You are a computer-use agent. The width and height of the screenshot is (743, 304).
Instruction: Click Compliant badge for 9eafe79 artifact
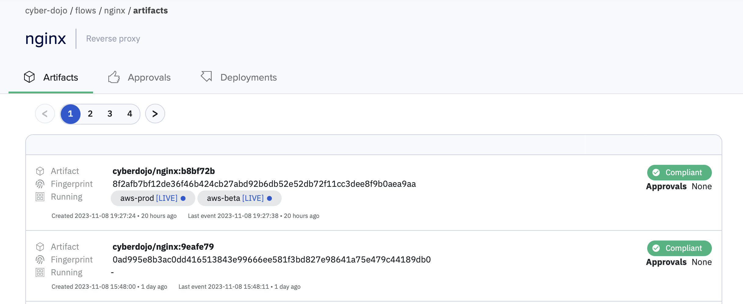coord(679,248)
